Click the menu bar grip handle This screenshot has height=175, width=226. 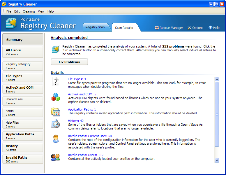pos(3,11)
